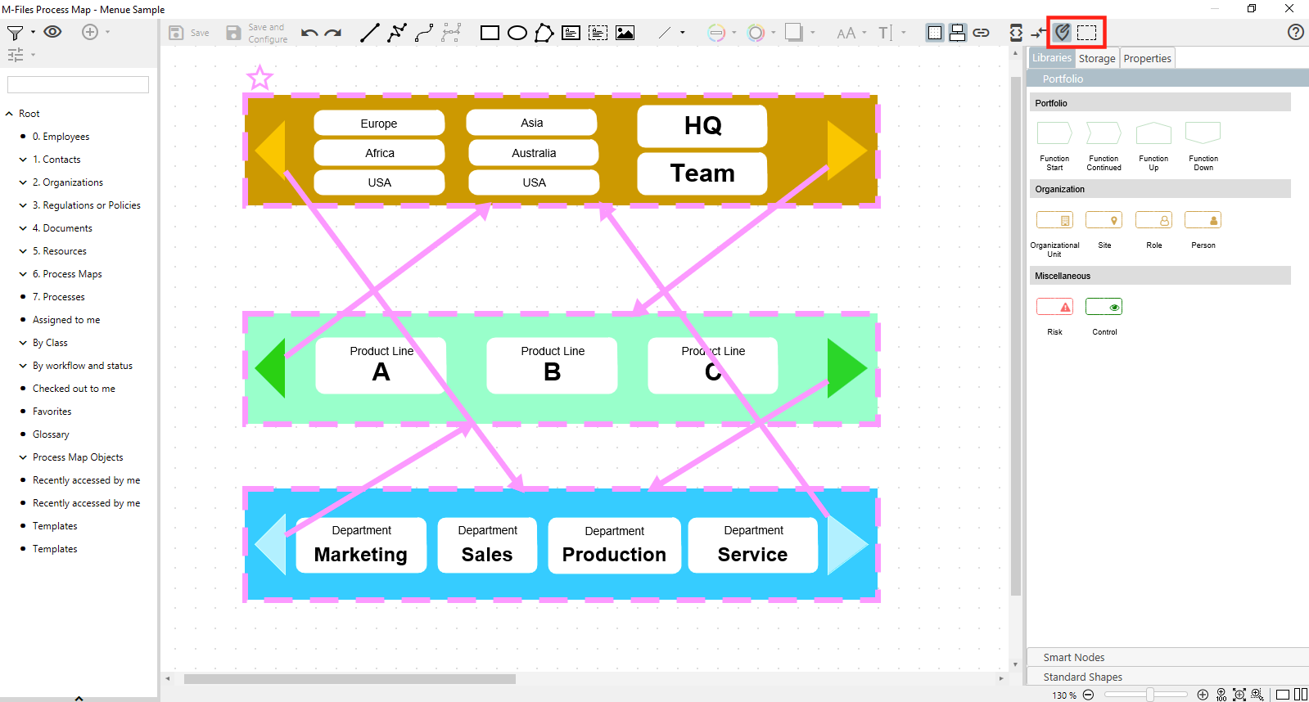Expand the Process Maps tree node

23,274
